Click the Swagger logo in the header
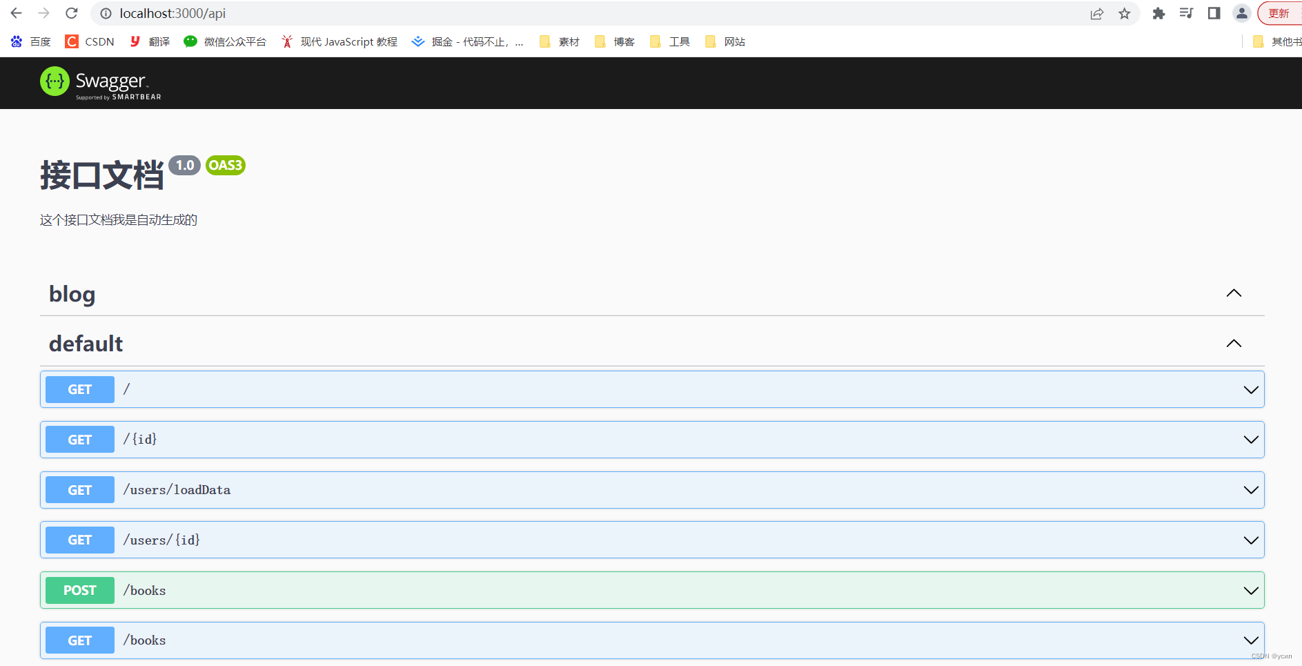 tap(101, 84)
